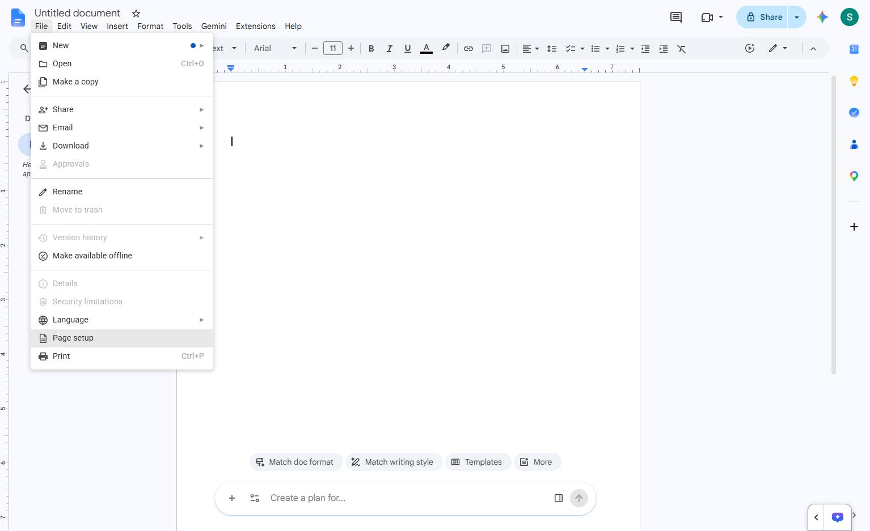Click the insert link icon
This screenshot has width=870, height=531.
click(x=468, y=49)
